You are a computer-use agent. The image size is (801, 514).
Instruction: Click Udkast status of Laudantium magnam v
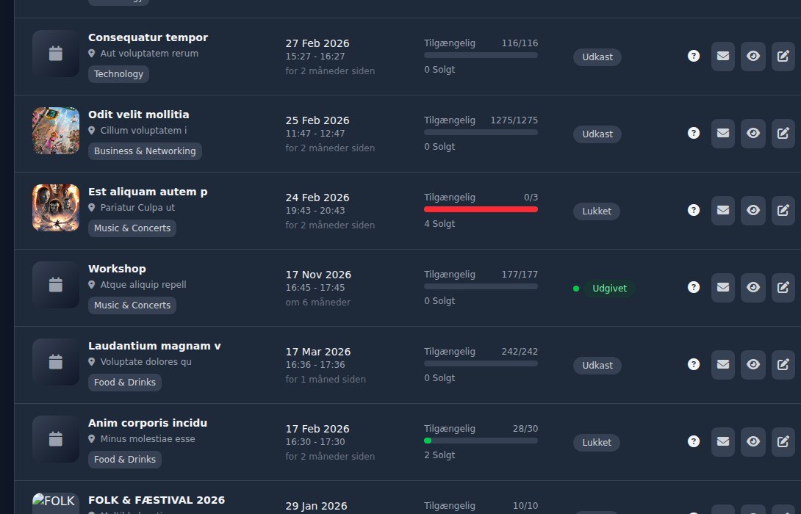click(x=597, y=366)
